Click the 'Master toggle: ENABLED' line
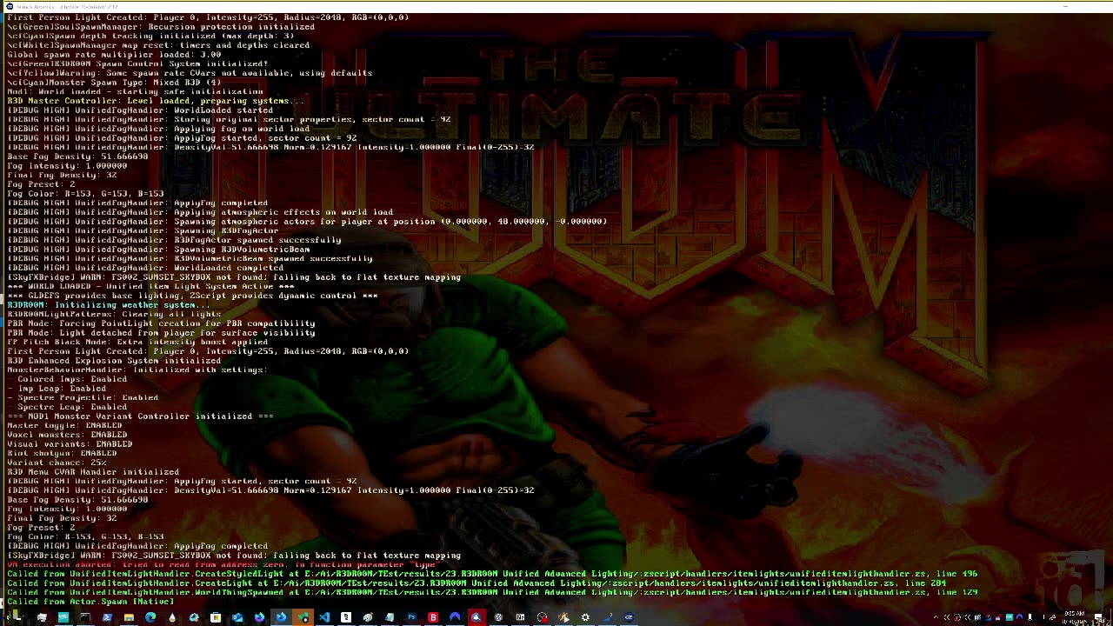 pyautogui.click(x=64, y=426)
